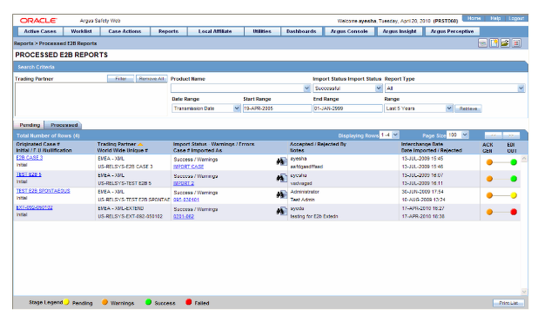Image resolution: width=538 pixels, height=315 pixels.
Task: Click the results scrollbar up arrow
Action: 524,158
